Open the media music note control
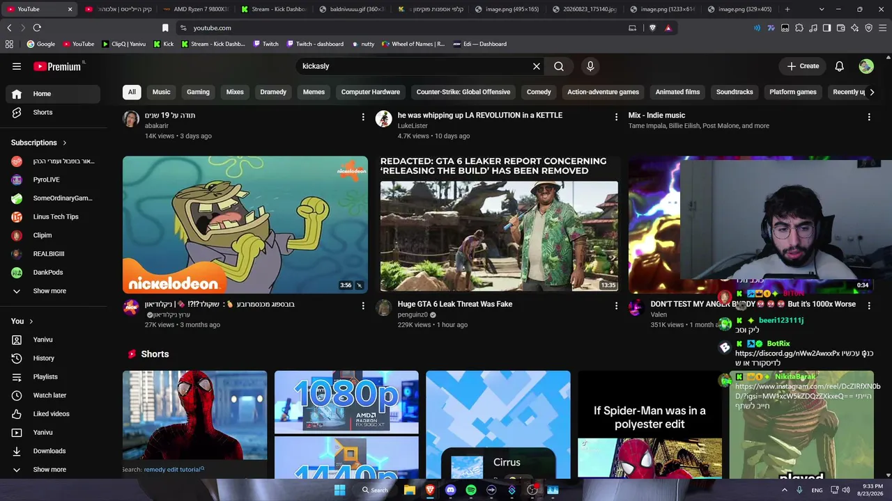892x501 pixels. [x=813, y=28]
